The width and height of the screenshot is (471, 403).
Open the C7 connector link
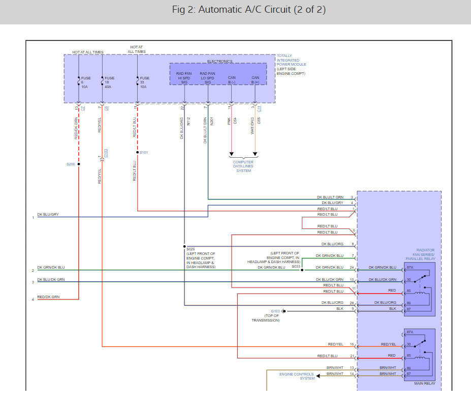(x=83, y=108)
